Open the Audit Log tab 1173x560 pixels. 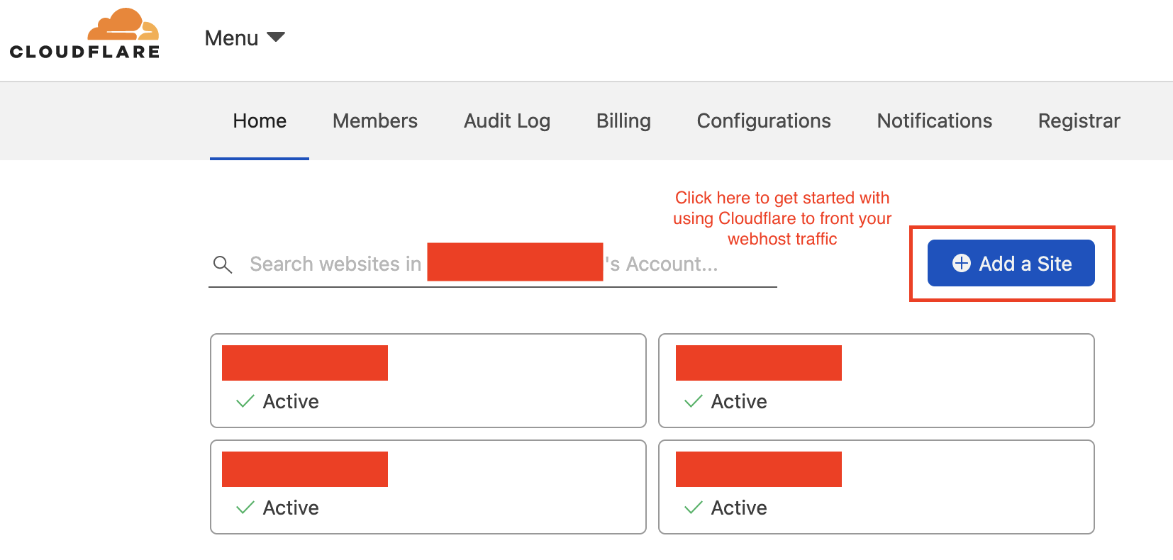click(x=507, y=121)
